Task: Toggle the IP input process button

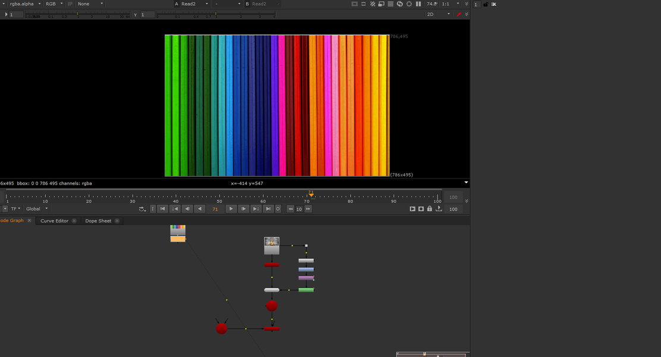Action: tap(70, 4)
